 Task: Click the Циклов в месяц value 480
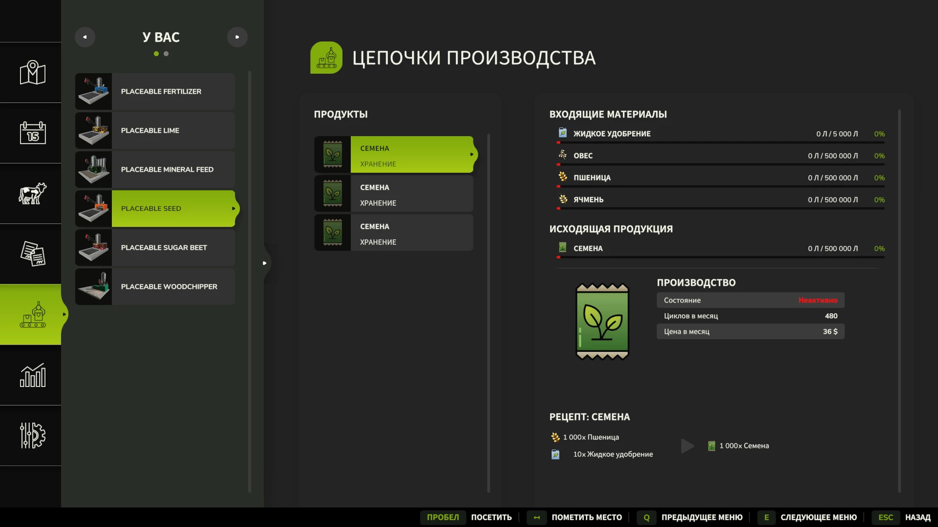tap(831, 316)
